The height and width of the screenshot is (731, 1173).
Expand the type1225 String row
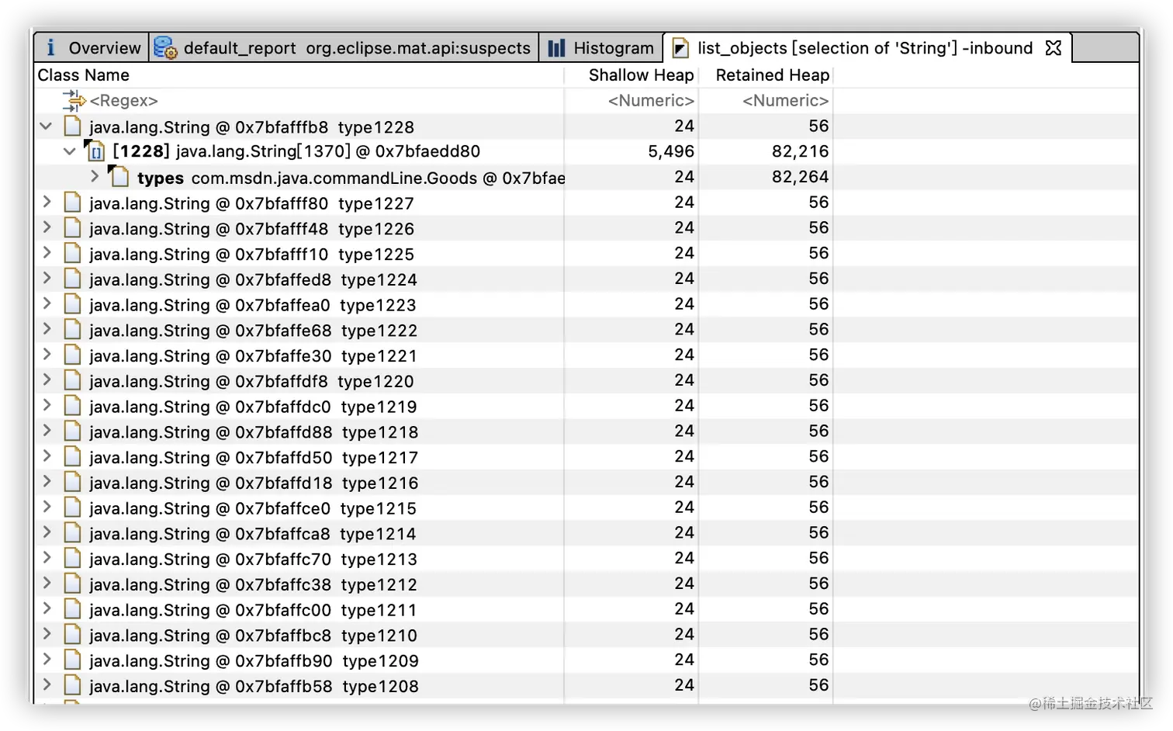coord(47,253)
